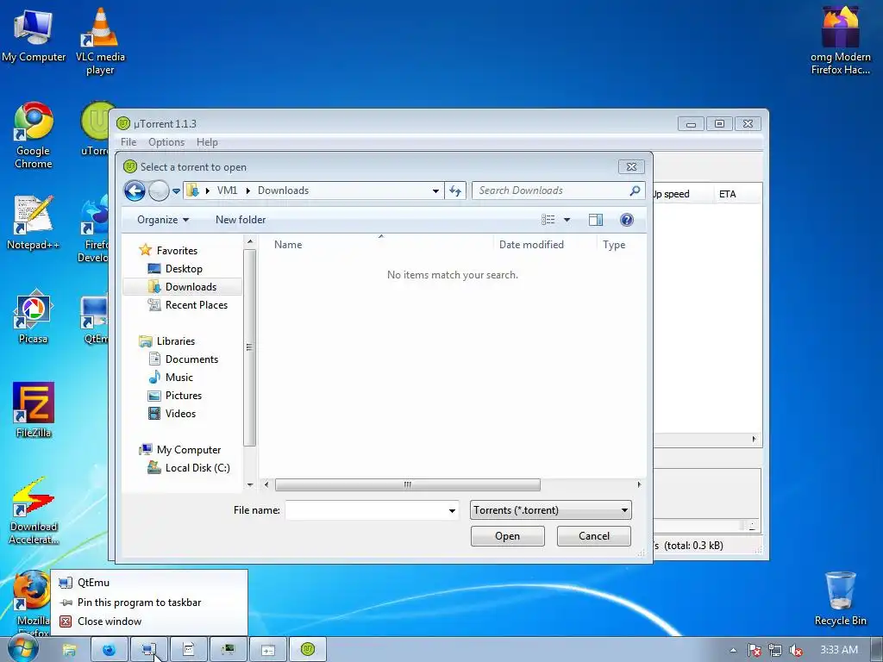The image size is (883, 662).
Task: Expand the Downloads breadcrumb arrow
Action: [x=247, y=190]
